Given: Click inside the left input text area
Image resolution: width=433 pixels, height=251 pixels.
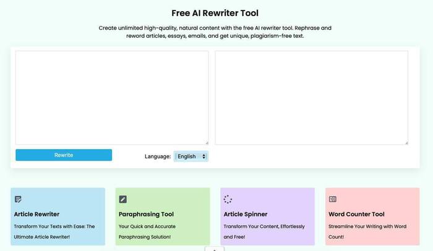Looking at the screenshot, I should pyautogui.click(x=112, y=97).
